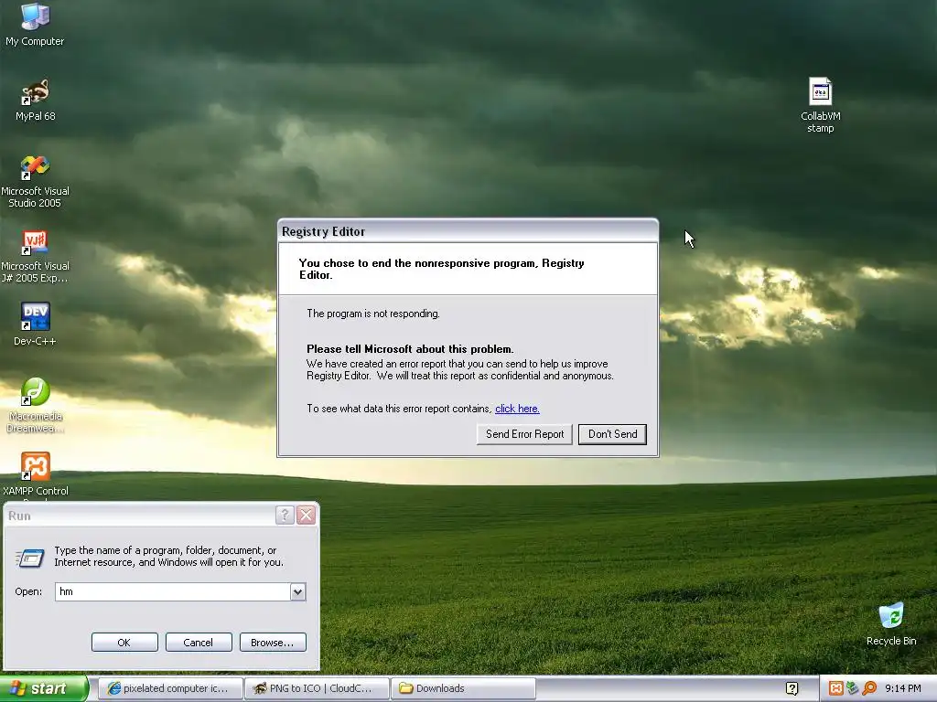Click the Don't Send button
Image resolution: width=937 pixels, height=702 pixels.
[612, 434]
